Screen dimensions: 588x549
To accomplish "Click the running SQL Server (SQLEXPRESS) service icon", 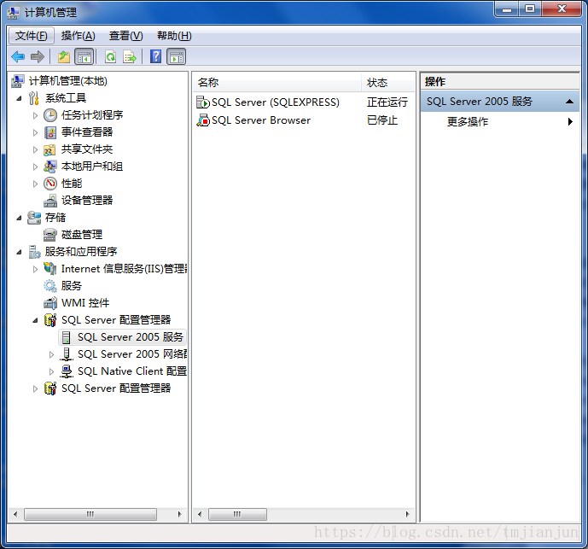I will tap(203, 102).
